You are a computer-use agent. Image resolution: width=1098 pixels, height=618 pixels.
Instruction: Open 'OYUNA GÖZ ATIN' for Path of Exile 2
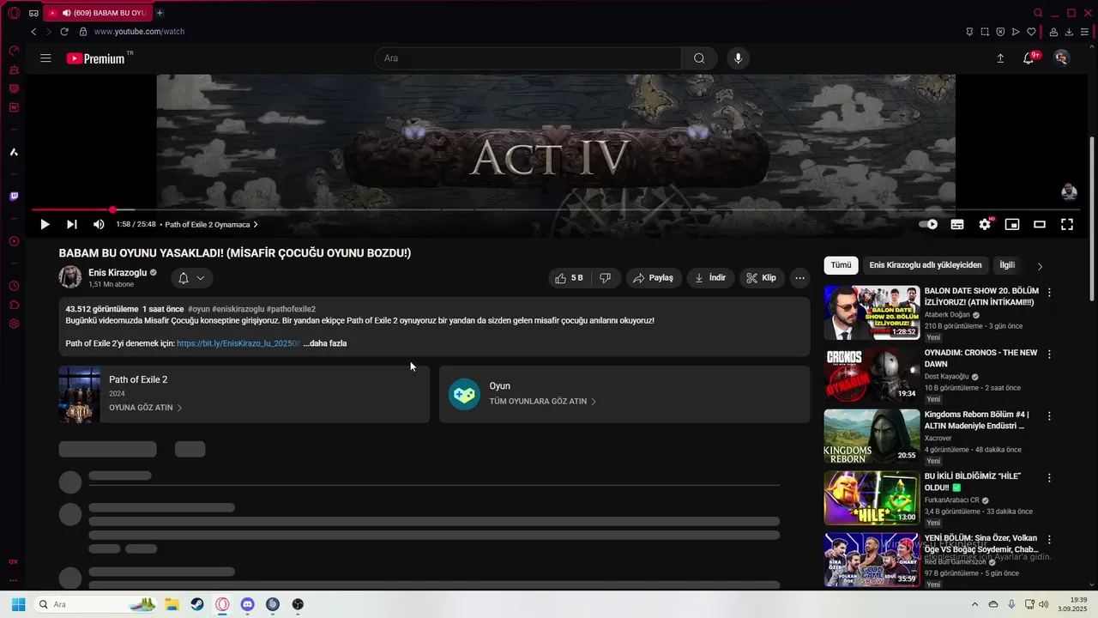[146, 408]
